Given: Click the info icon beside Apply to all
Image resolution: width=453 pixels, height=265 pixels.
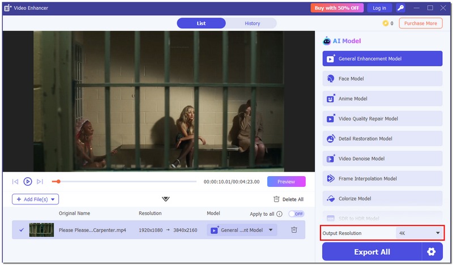Looking at the screenshot, I should 279,214.
